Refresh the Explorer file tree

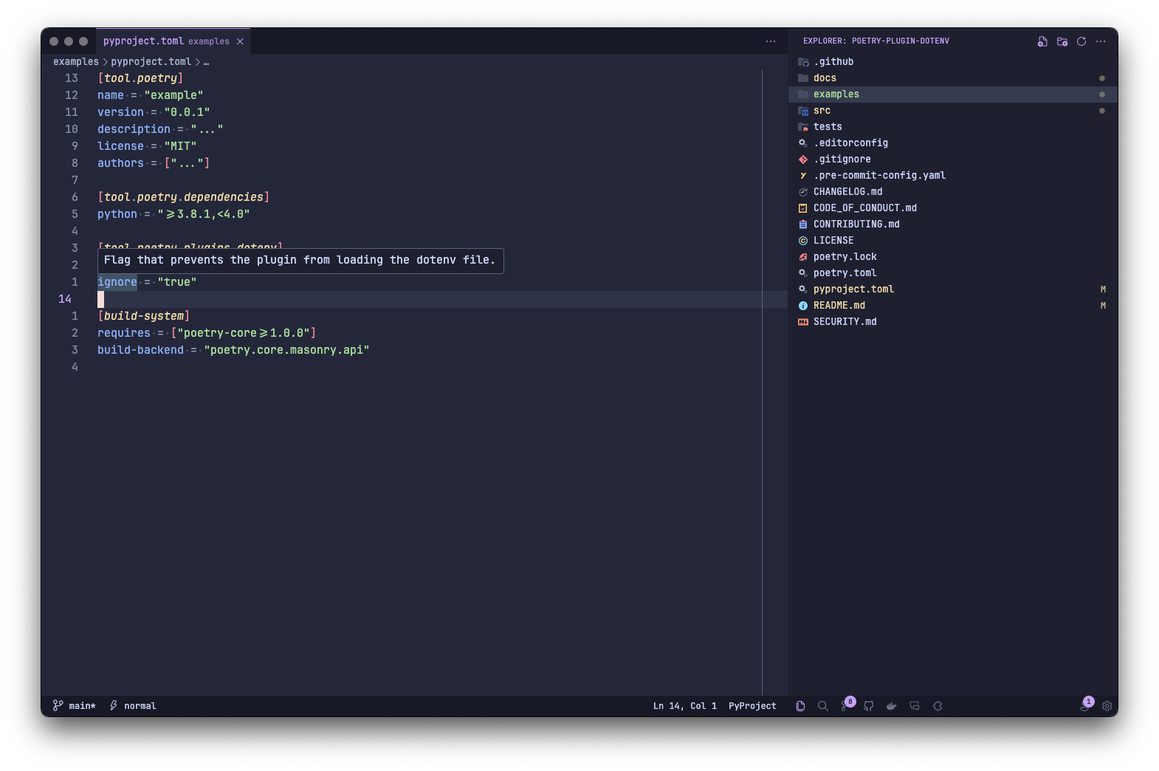(1081, 41)
